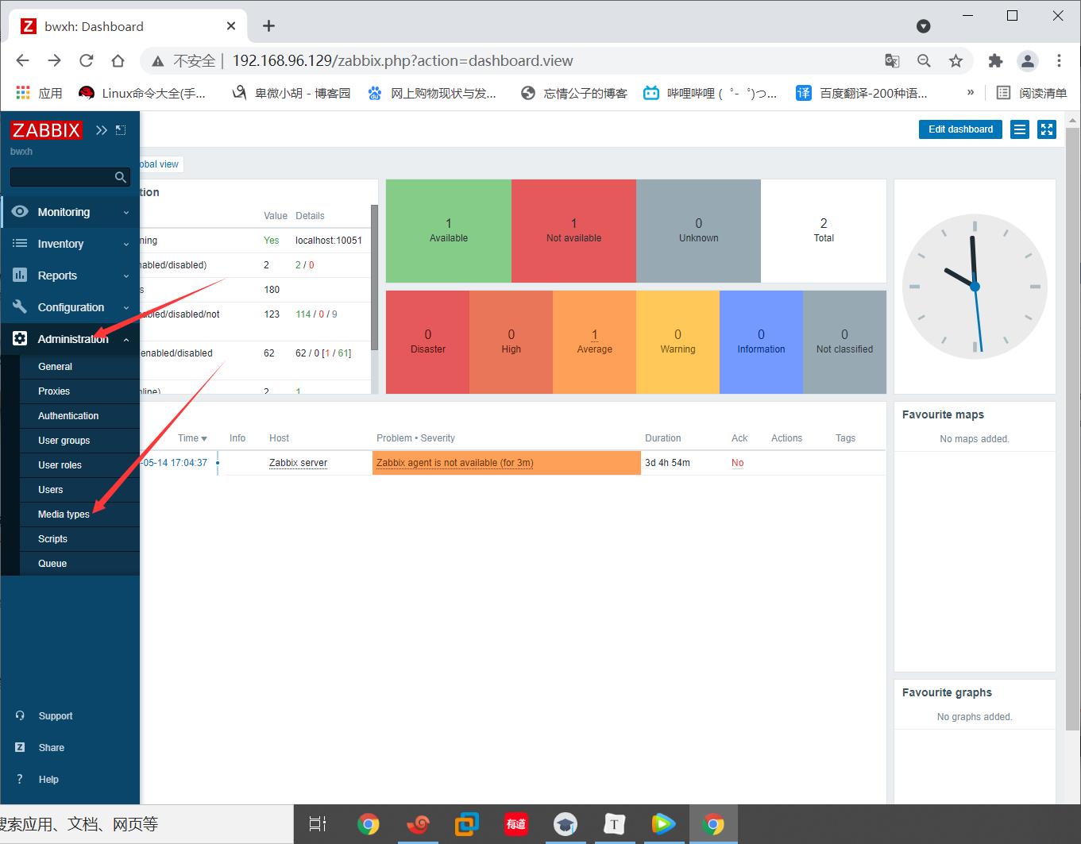Click the Global view breadcrumb link
The image size is (1081, 844).
point(161,164)
